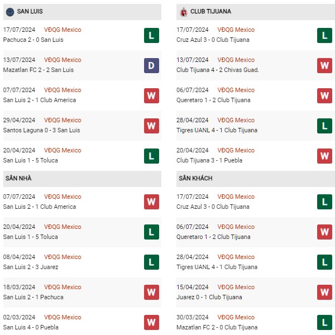This screenshot has width=335, height=335.
Task: Click the D badge for Mazatlan FC 2-2 San Luis
Action: point(151,65)
